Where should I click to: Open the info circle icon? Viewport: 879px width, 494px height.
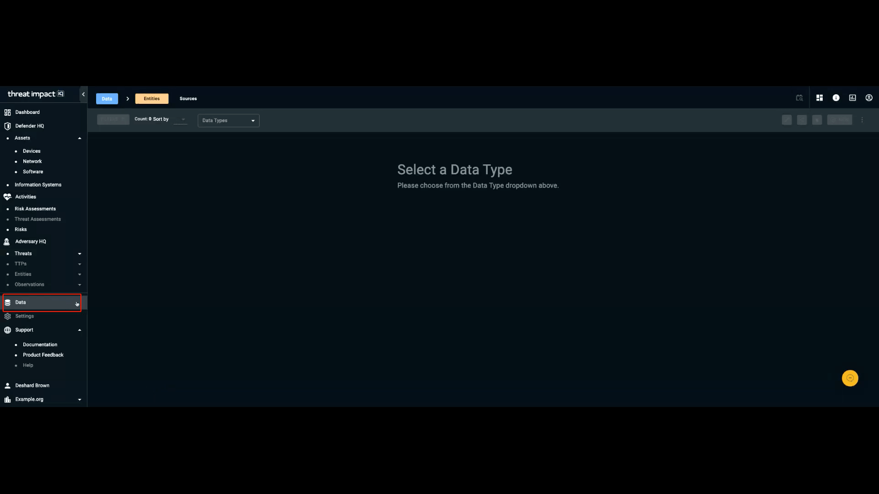tap(836, 98)
